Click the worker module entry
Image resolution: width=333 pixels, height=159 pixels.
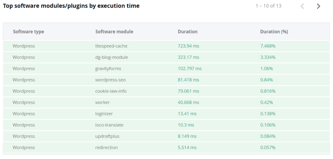coord(102,102)
